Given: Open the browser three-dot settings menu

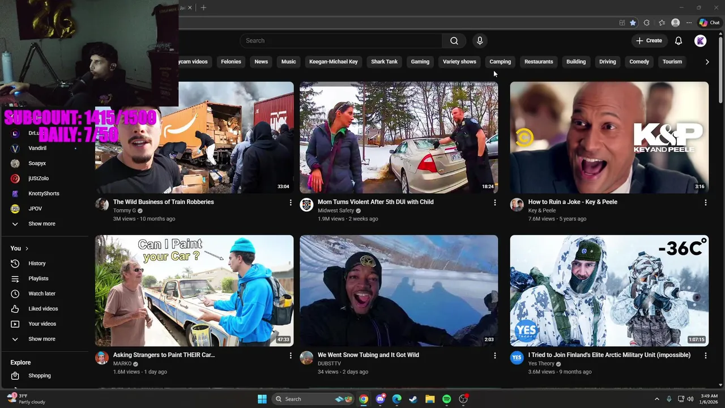Looking at the screenshot, I should [x=689, y=23].
